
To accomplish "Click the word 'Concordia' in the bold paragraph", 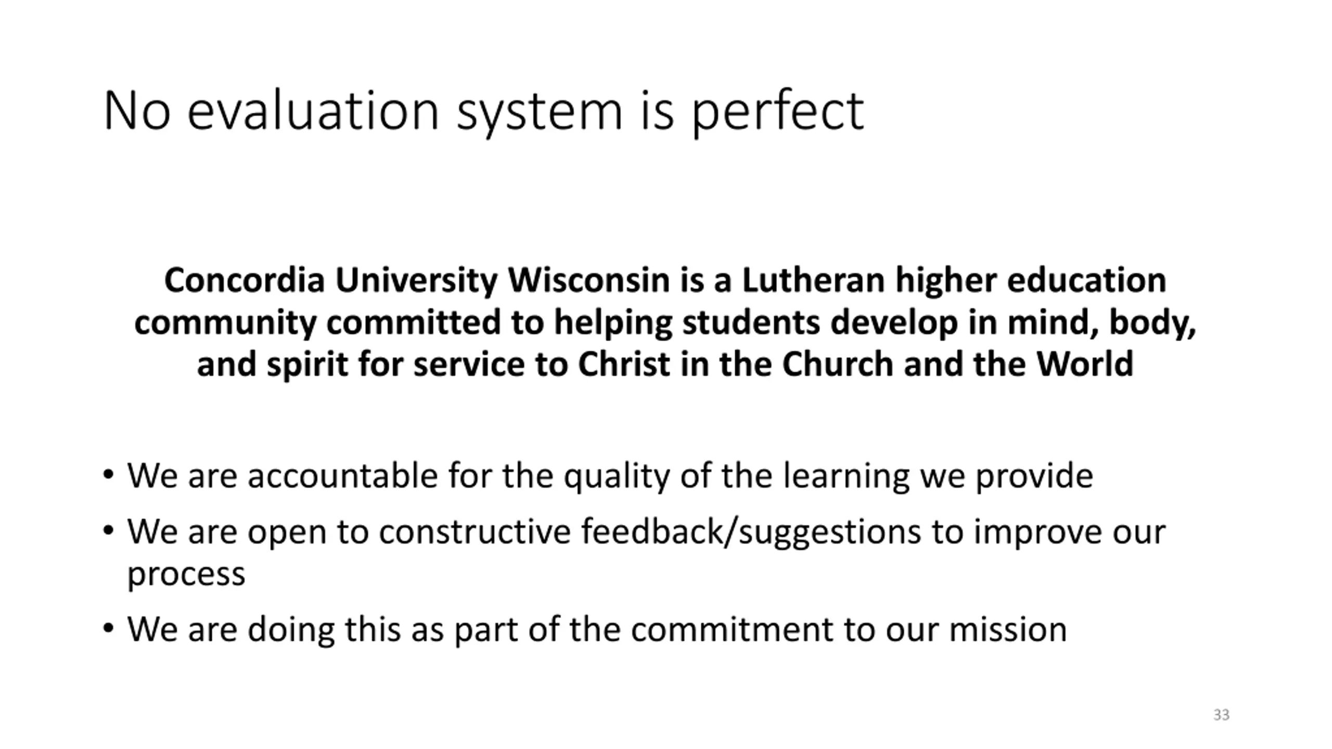I will click(x=245, y=280).
